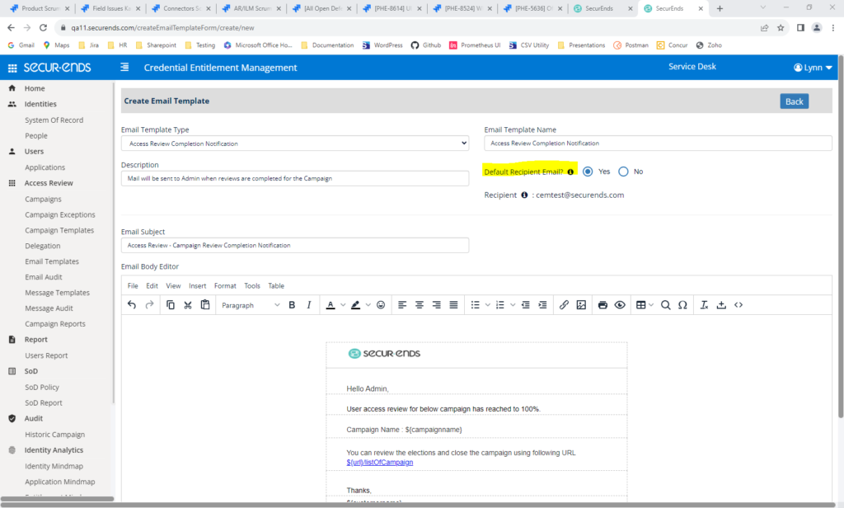Click the Default Recipient Email info icon

coord(570,172)
